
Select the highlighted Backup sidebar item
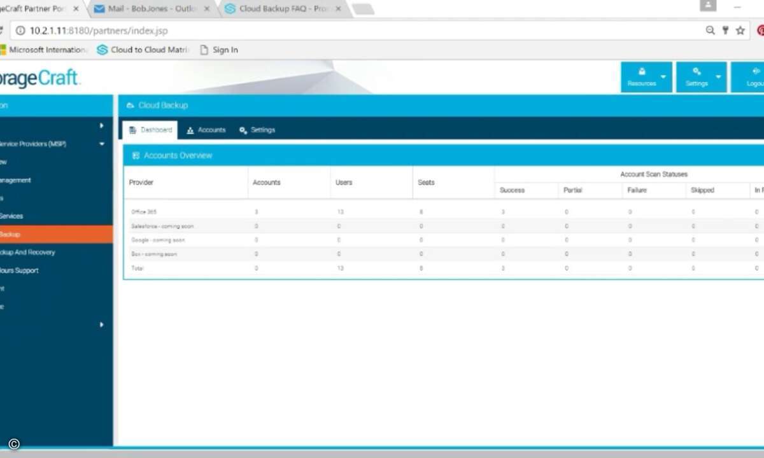56,234
